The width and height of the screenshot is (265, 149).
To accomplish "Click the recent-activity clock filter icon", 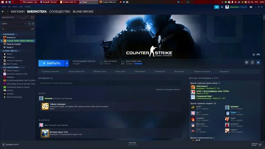I will point(29,24).
